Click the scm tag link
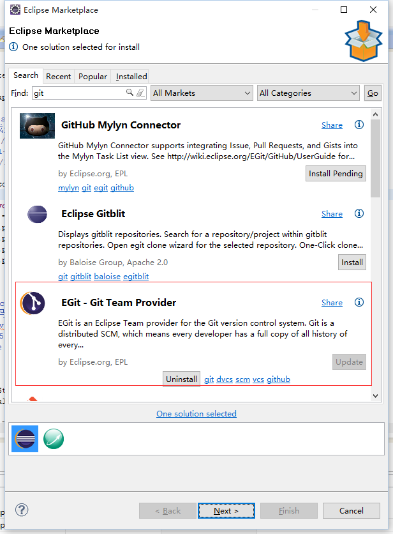Viewport: 393px width, 534px height. click(x=242, y=379)
